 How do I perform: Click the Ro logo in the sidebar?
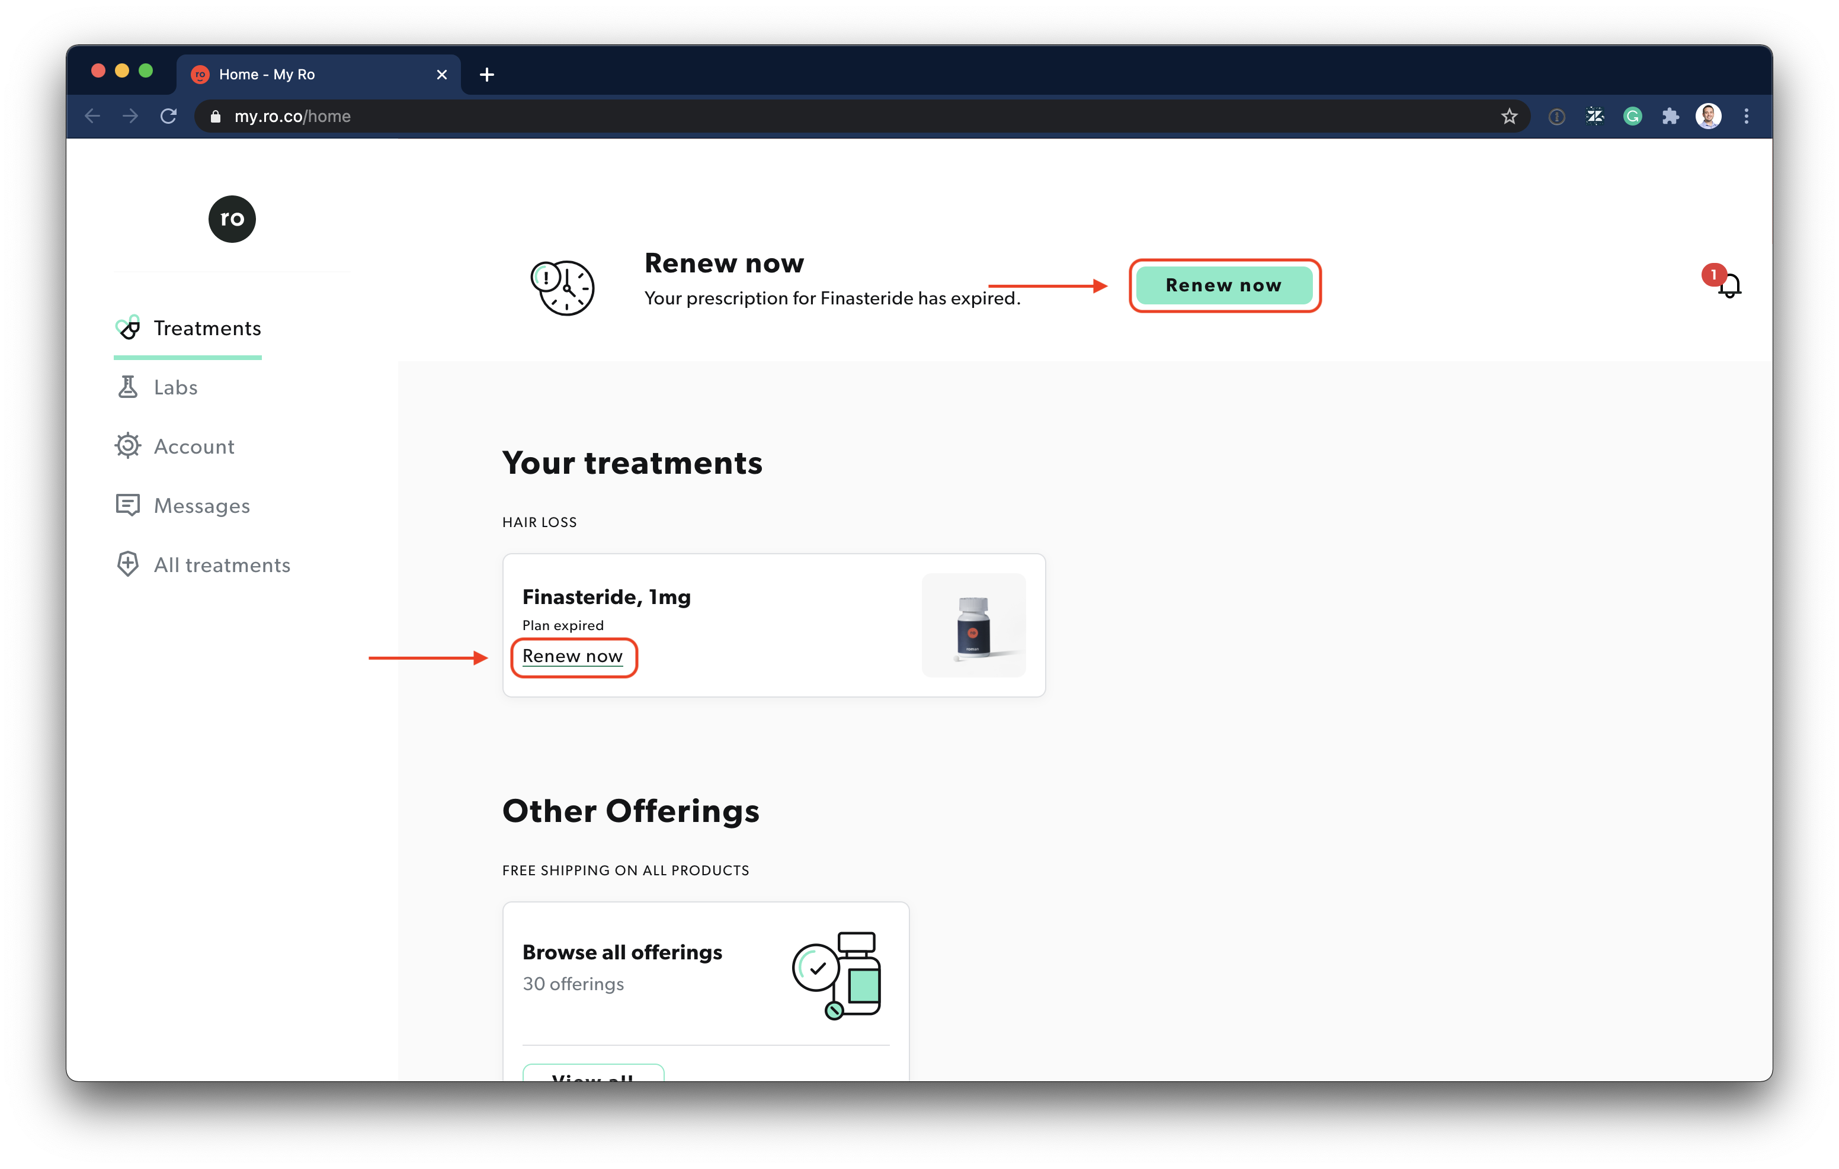point(232,219)
